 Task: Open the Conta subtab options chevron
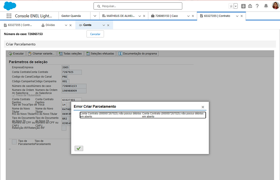(x=104, y=25)
